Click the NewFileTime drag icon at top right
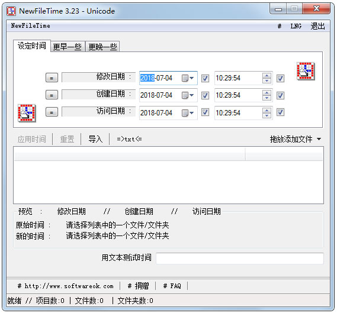The image size is (337, 313). click(306, 71)
